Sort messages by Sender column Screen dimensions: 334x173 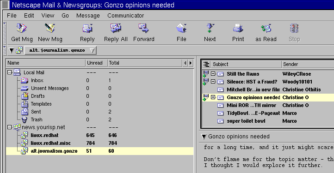(x=308, y=64)
